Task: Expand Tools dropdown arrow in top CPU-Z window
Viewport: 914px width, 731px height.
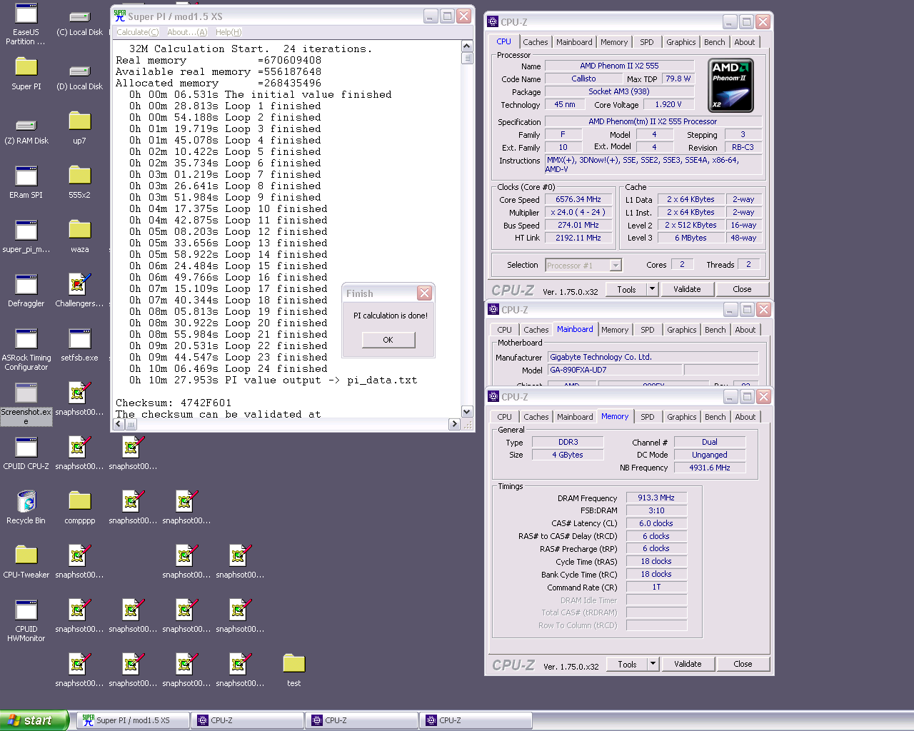Action: coord(652,289)
